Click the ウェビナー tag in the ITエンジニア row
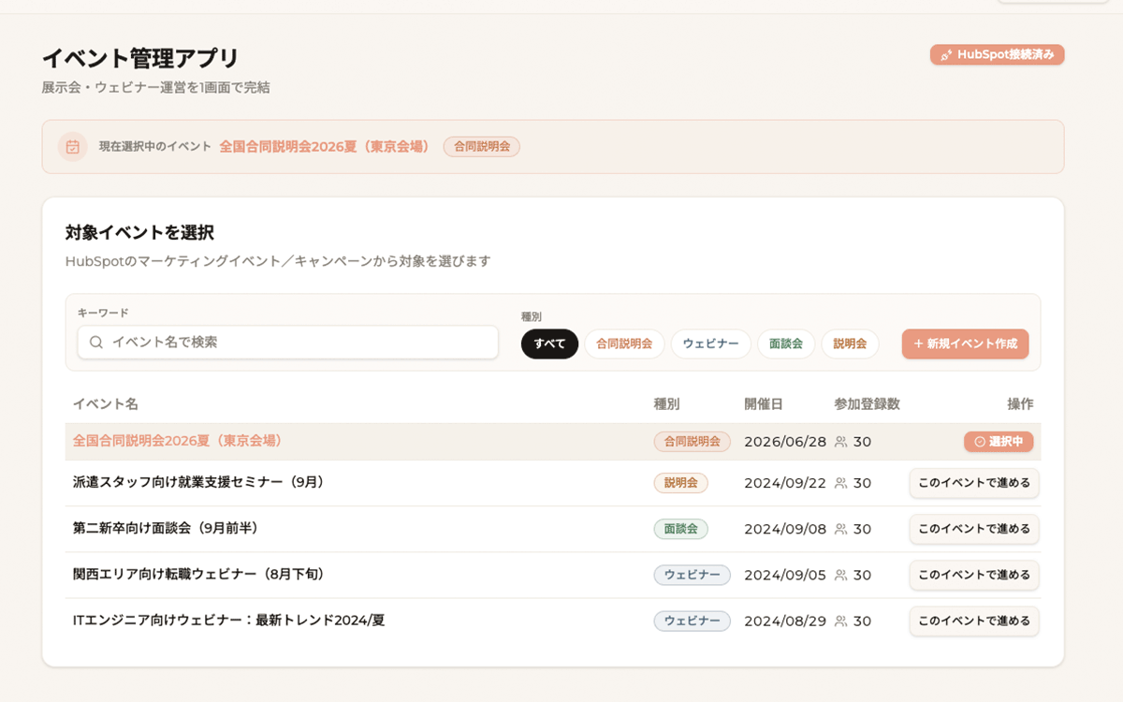The height and width of the screenshot is (702, 1123). [692, 621]
